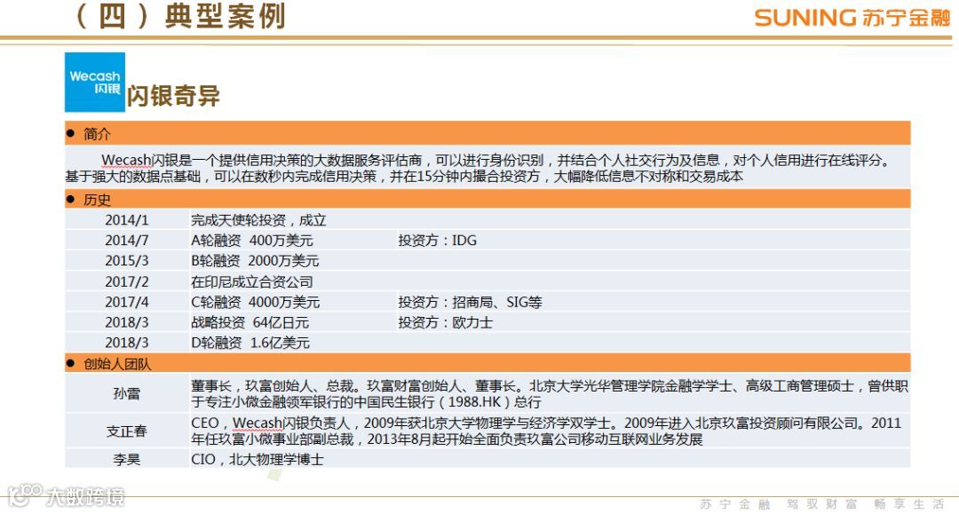Click the Wecash word in intro paragraph
The image size is (959, 514).
[126, 160]
